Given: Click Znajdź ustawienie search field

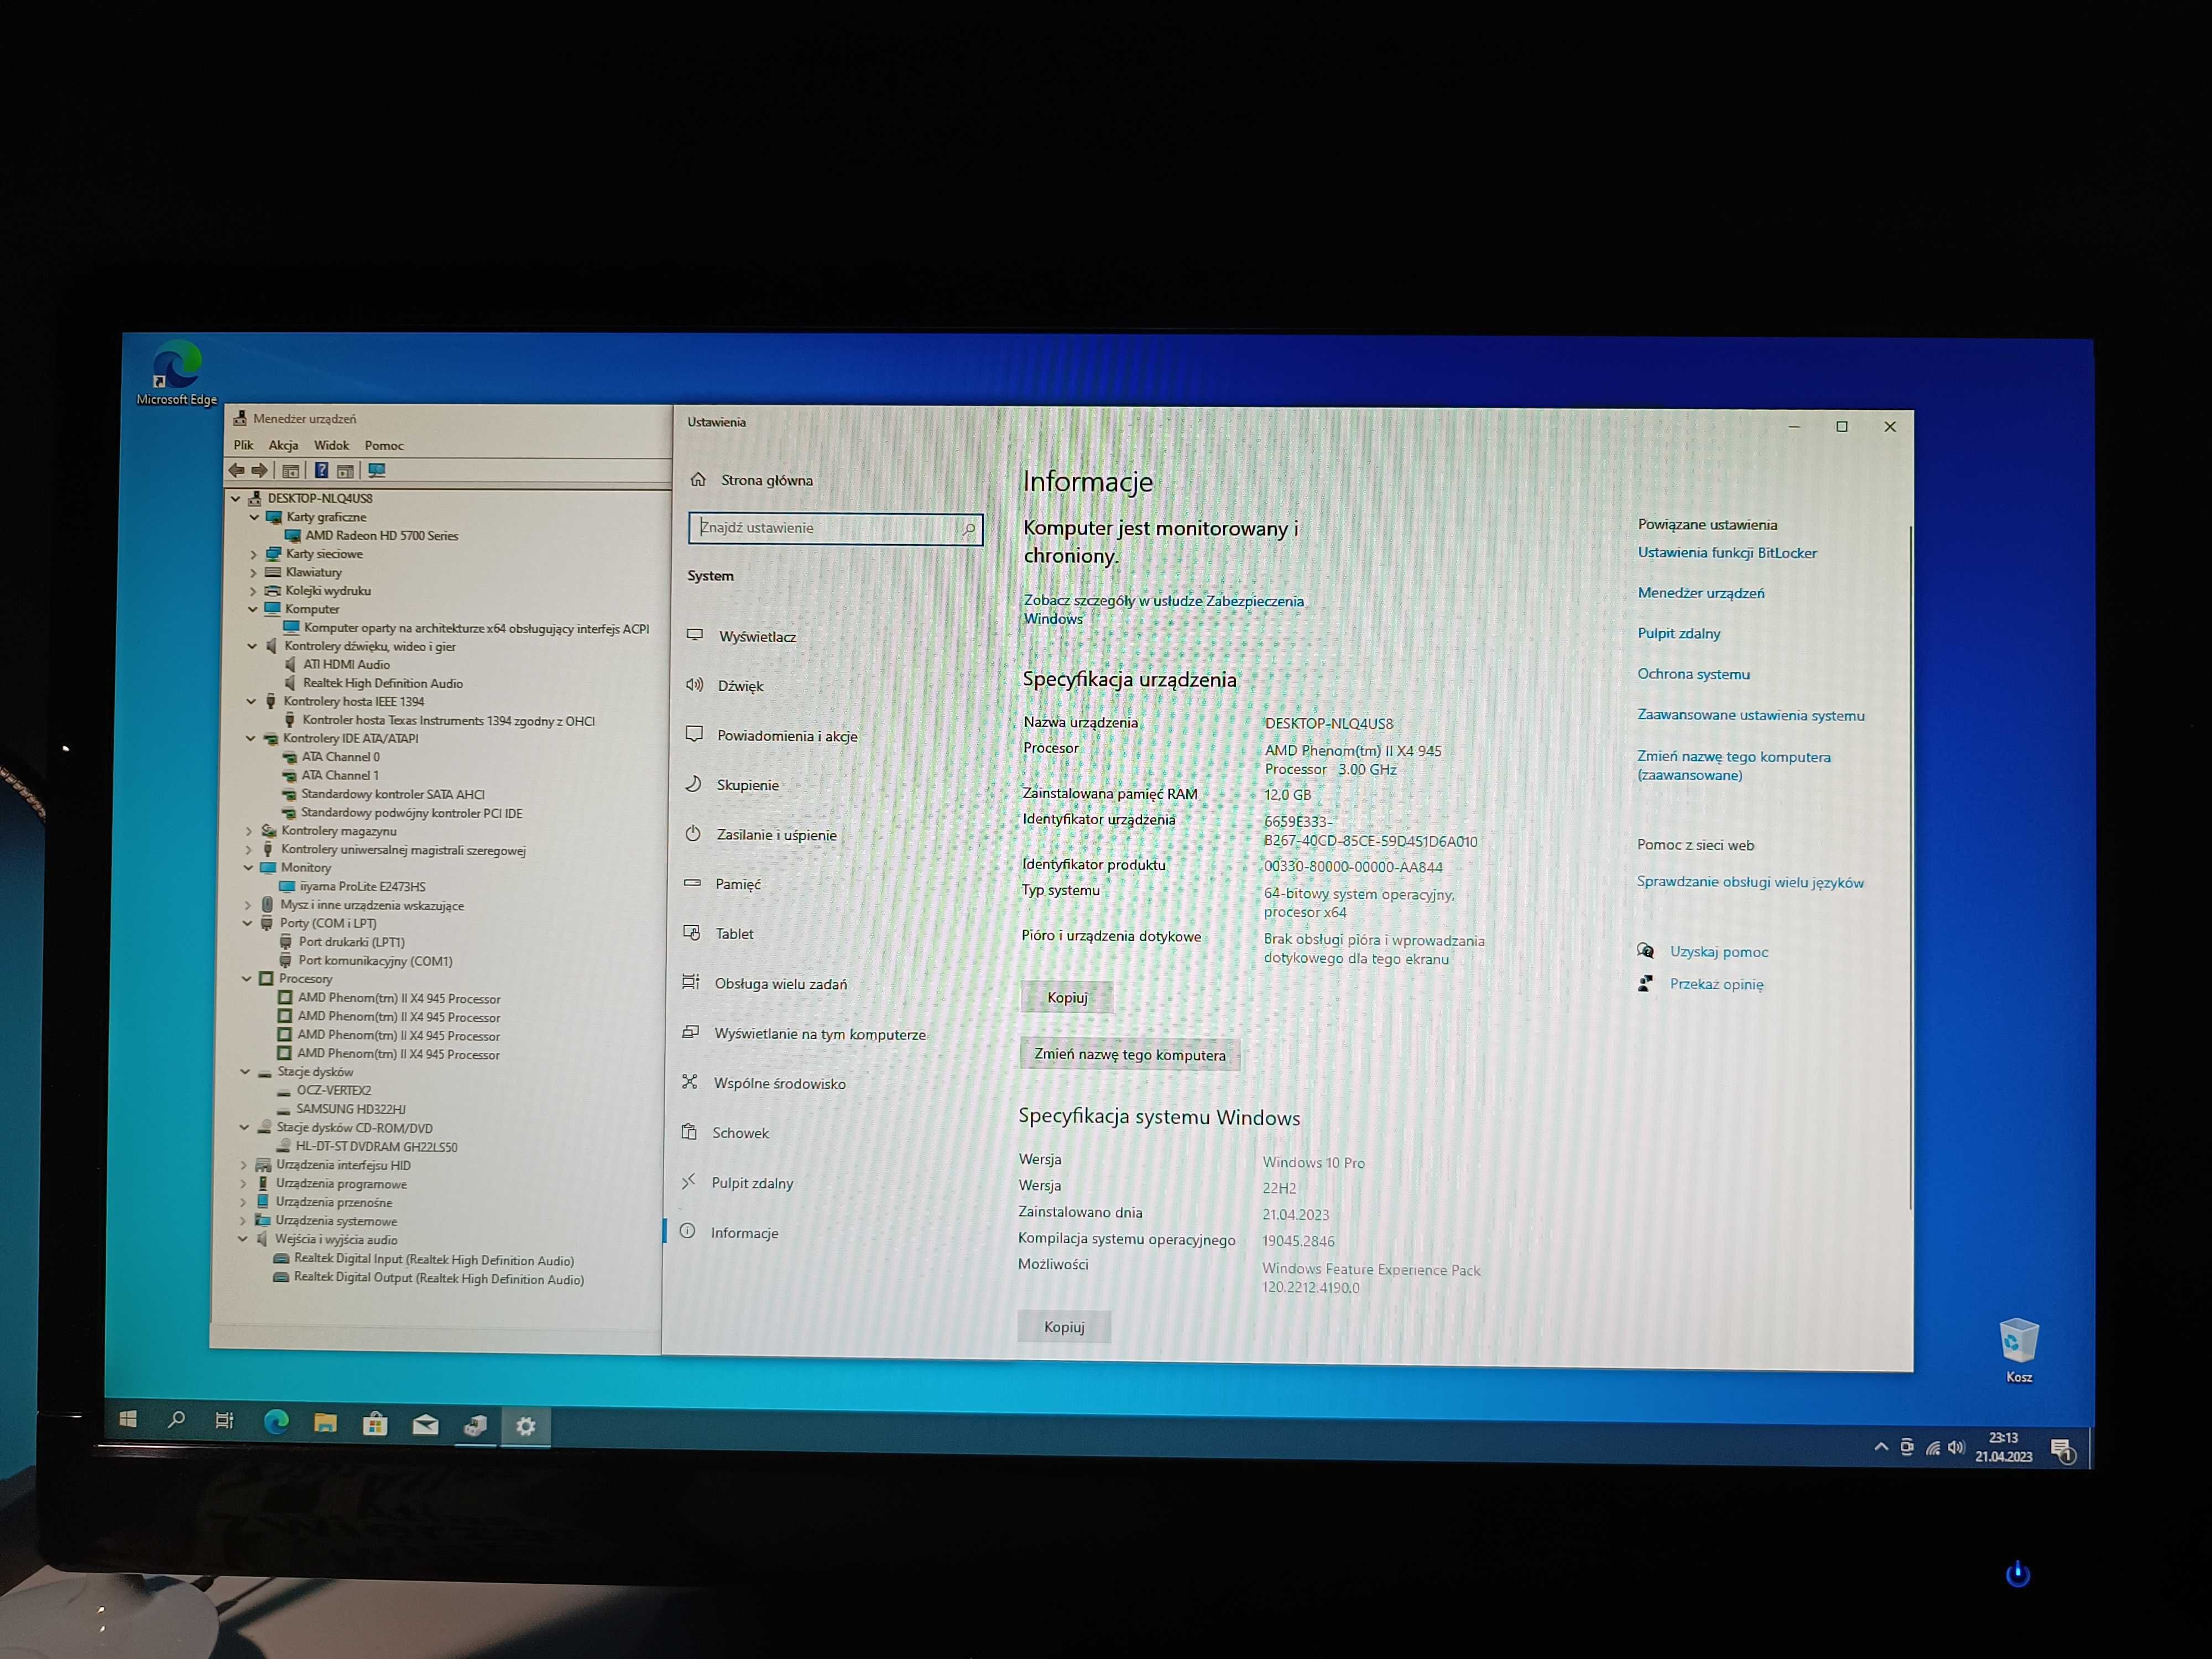Looking at the screenshot, I should pos(835,528).
